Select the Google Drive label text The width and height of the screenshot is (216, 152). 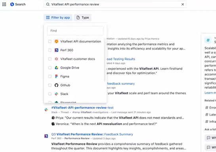click(70, 68)
